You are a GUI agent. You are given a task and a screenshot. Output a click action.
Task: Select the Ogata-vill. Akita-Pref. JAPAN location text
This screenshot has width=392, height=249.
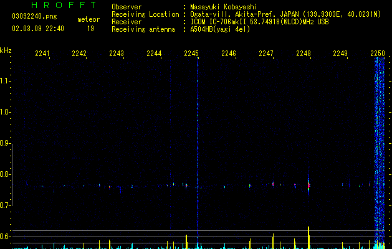285,14
